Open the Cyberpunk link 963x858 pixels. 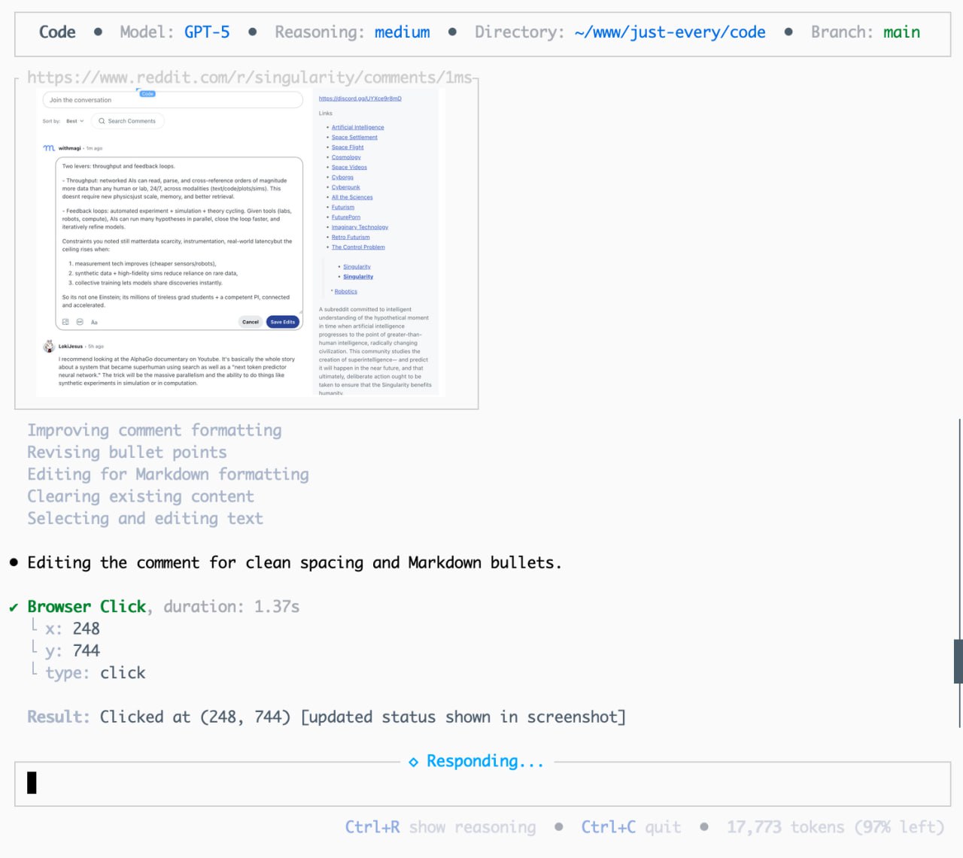[x=345, y=187]
